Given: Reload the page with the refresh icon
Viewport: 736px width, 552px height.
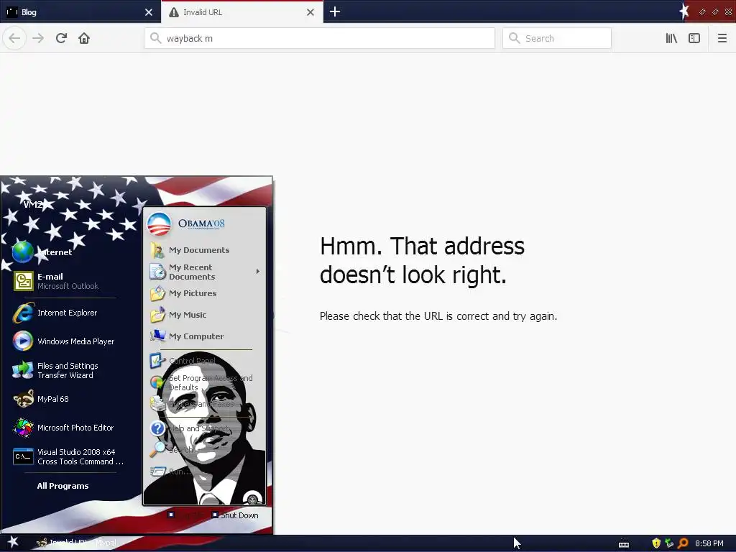Looking at the screenshot, I should point(61,38).
